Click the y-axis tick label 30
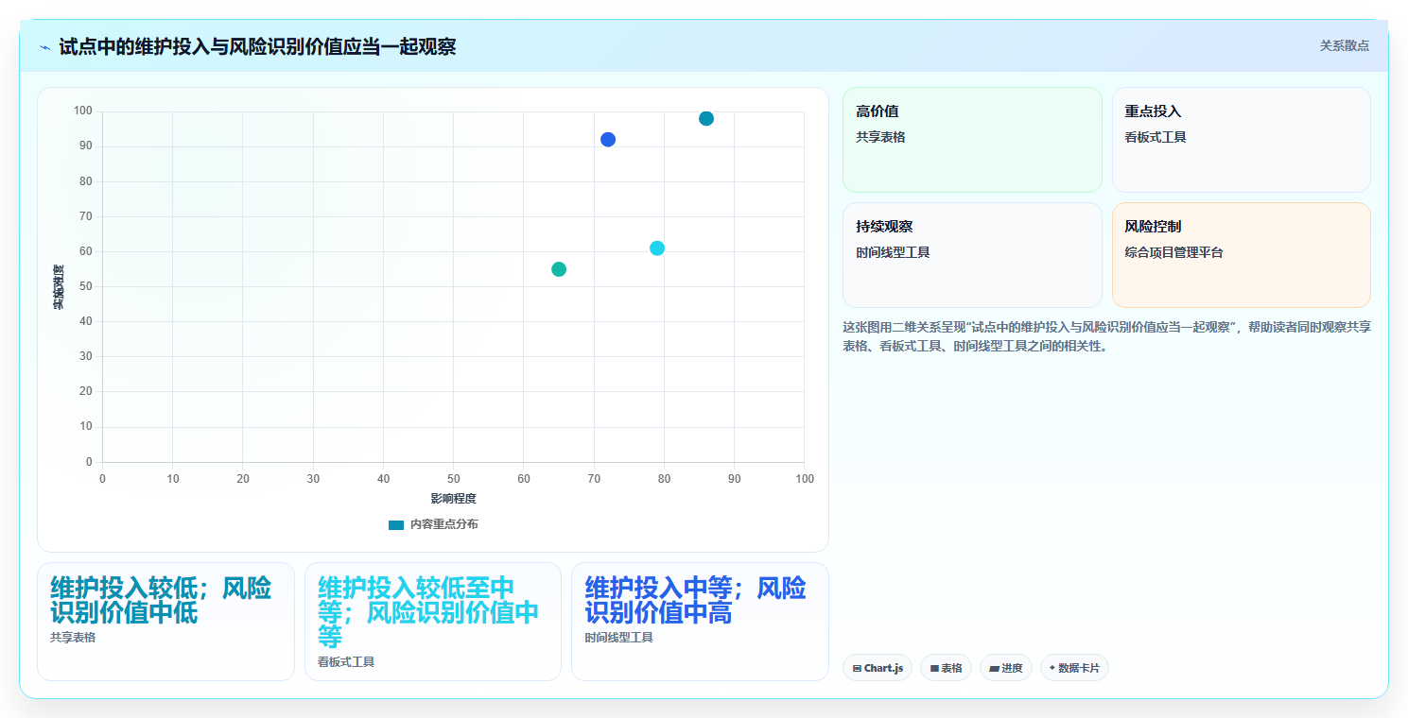The image size is (1408, 718). coord(85,356)
